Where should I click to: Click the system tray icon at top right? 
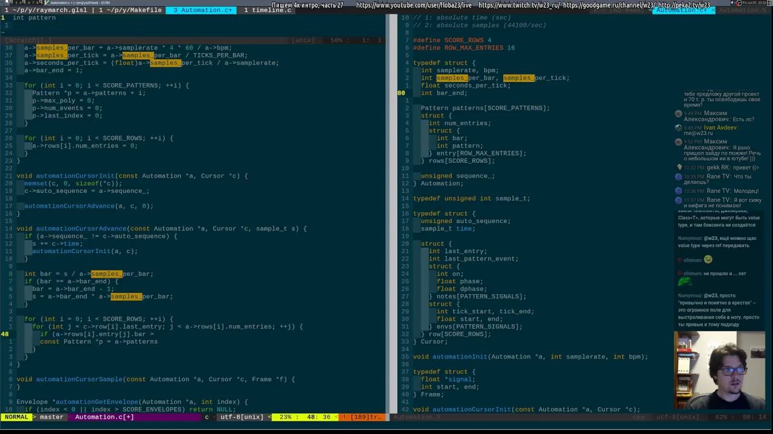click(x=738, y=3)
